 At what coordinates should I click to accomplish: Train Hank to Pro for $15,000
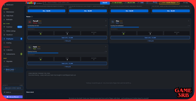tap(67, 63)
